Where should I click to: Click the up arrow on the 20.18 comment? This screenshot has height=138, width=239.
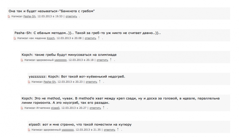point(111,60)
